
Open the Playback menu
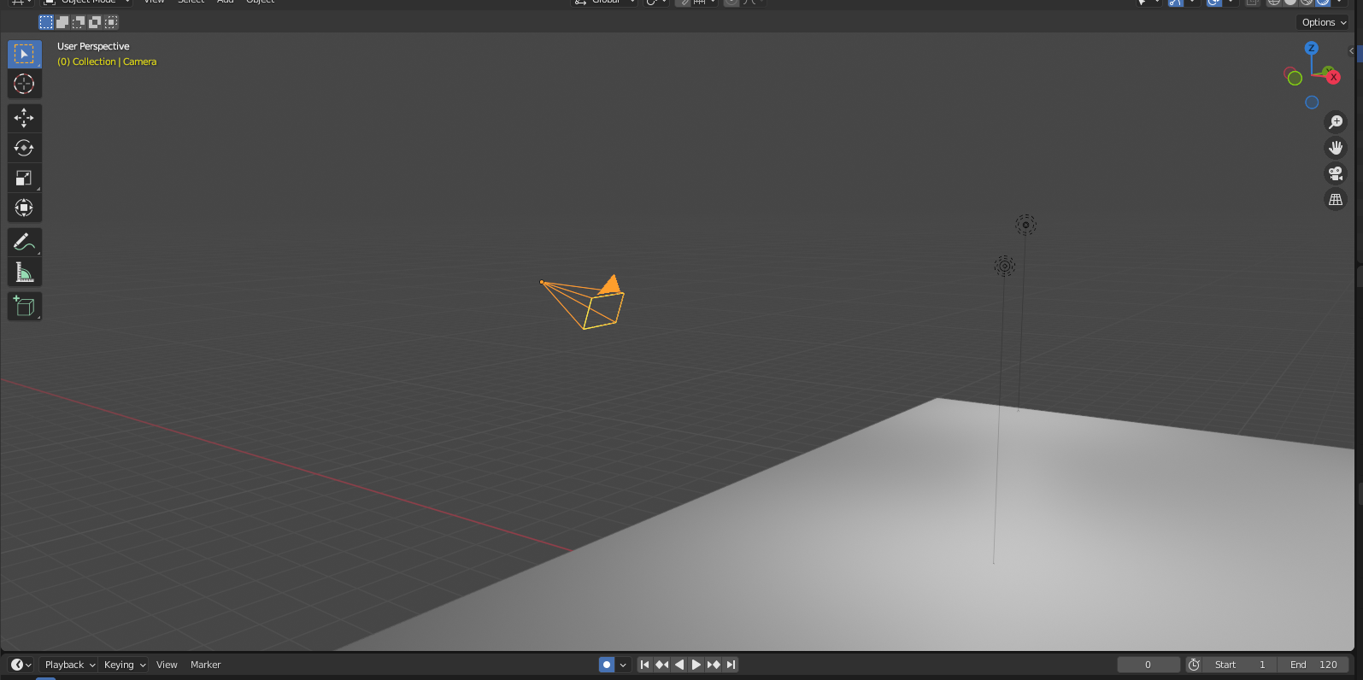click(x=70, y=665)
